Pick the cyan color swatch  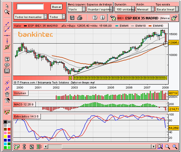(x=5, y=144)
